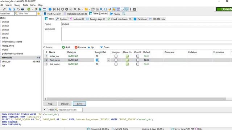Open the dropdown arrow next to folder icon
The height and width of the screenshot is (130, 232).
(x=90, y=9)
